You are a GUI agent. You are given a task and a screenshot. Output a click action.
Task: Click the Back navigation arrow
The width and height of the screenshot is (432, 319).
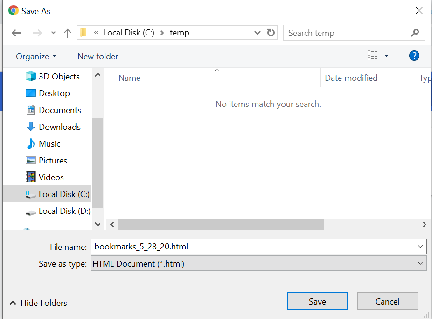point(16,33)
